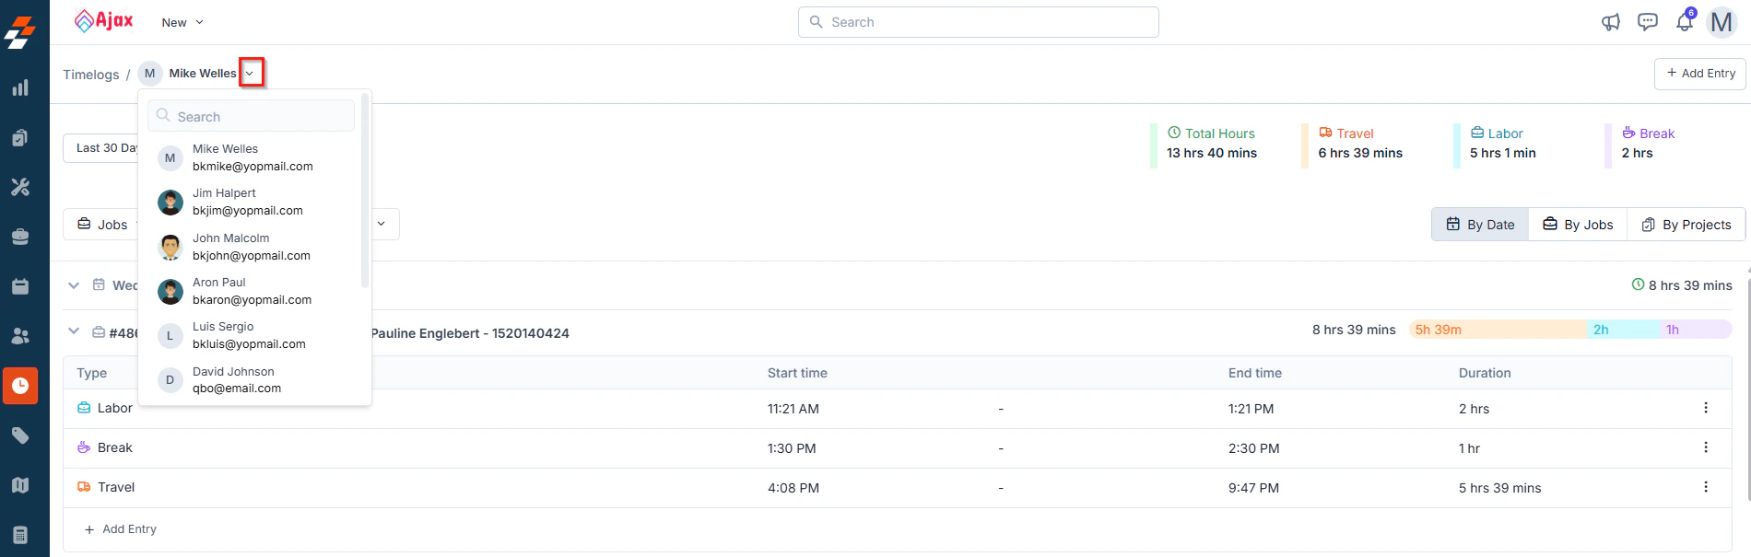Click the global Search field

coord(978,22)
